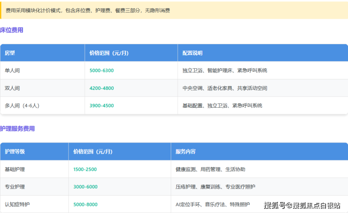Screen dimensions: 348x213
Task: Click the 中央空调、适老化家具 description cell
Action: coord(225,88)
